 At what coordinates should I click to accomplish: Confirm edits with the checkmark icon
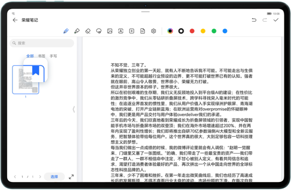click(x=276, y=20)
